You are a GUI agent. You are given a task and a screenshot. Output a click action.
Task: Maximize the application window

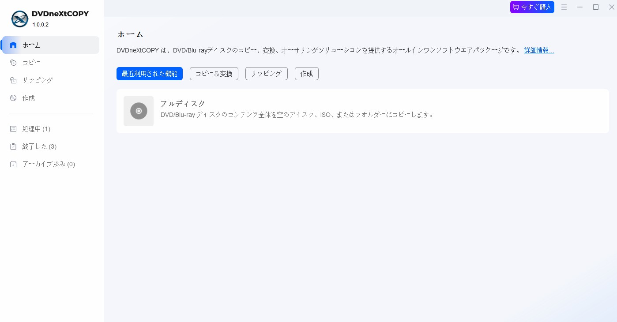596,7
